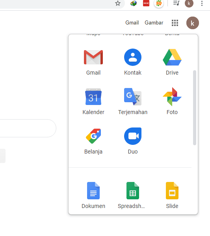
Task: Open the media control playlist icon
Action: coord(176,3)
